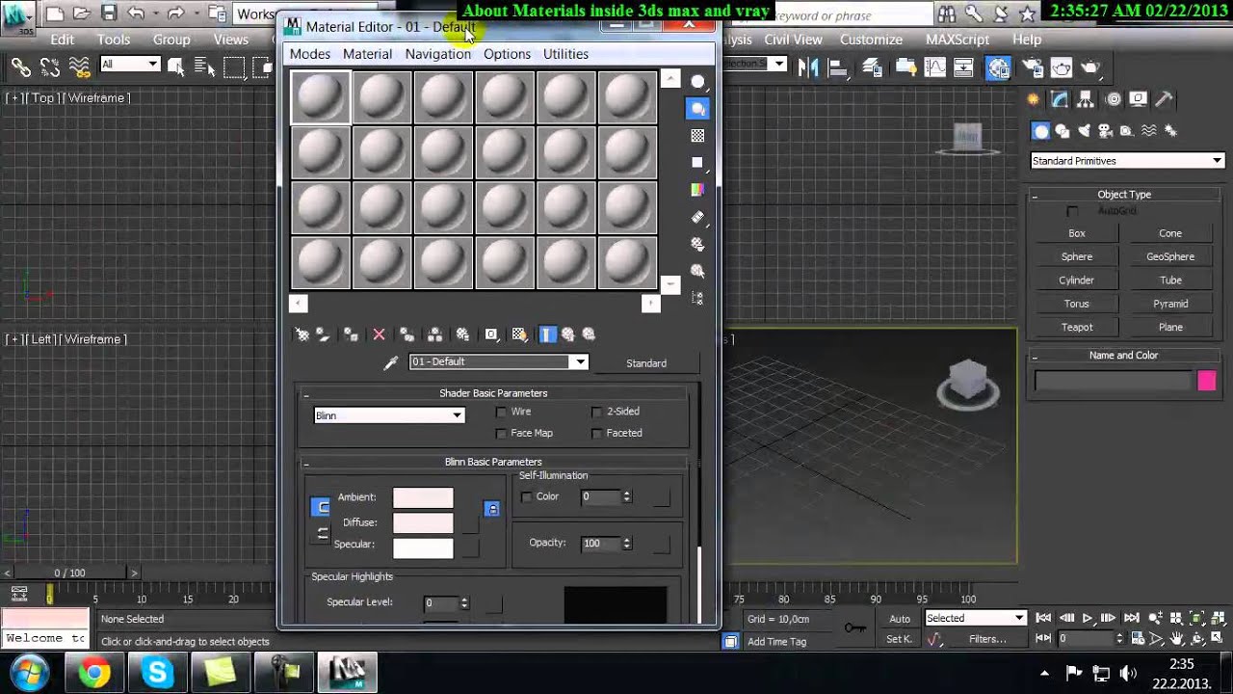Toggle the checkered Background icon
The width and height of the screenshot is (1233, 694).
697,136
